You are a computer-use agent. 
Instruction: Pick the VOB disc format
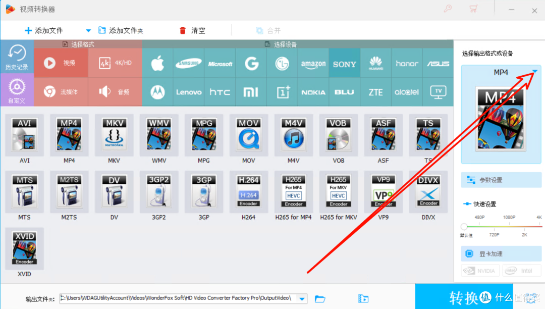pos(338,135)
